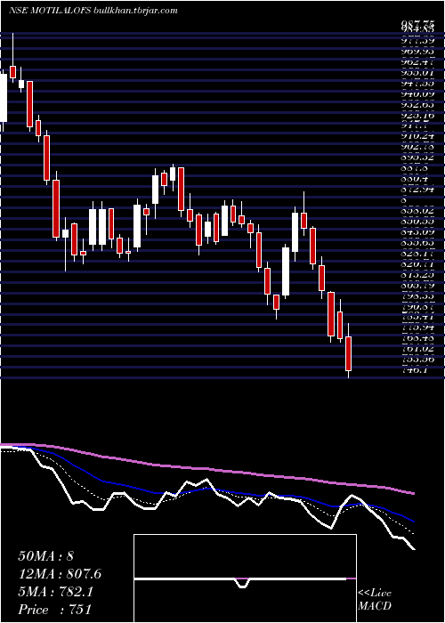Click the NSE MOTILALOFS chart title
Viewport: 445px width, 623px height.
coord(50,11)
